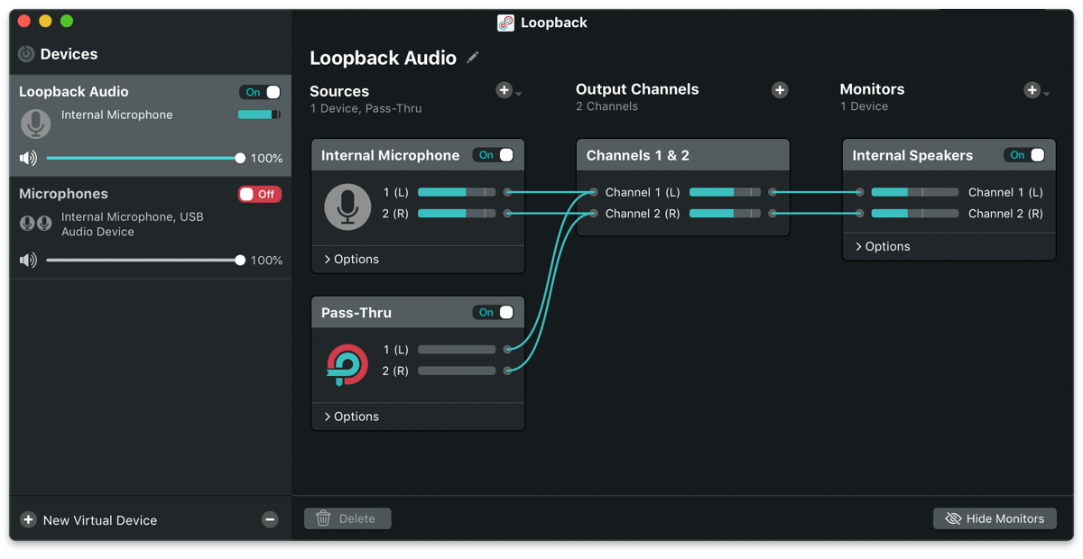This screenshot has width=1083, height=559.
Task: Click Channel 2 (R) input connector in Channels 1 & 2
Action: 593,214
